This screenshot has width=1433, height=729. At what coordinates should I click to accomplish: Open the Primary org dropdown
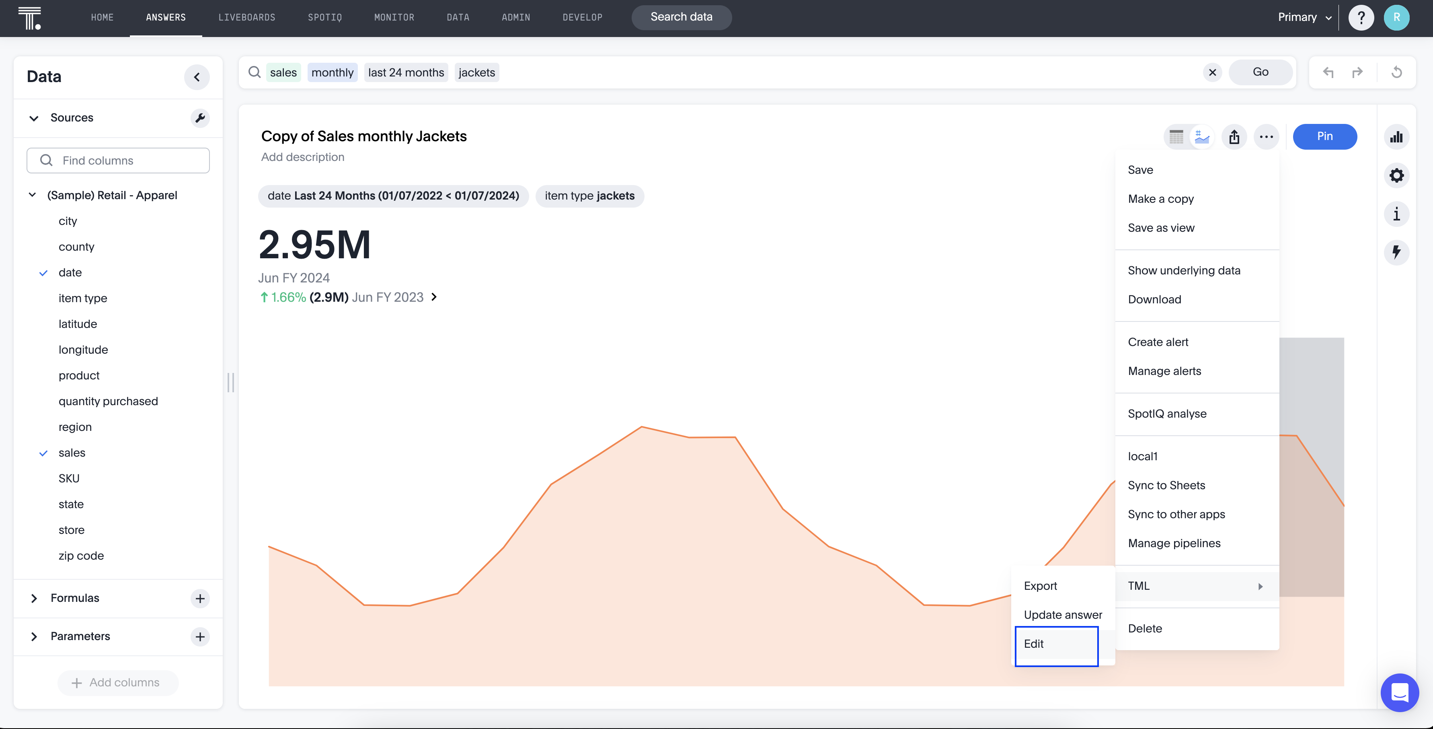[x=1304, y=17]
